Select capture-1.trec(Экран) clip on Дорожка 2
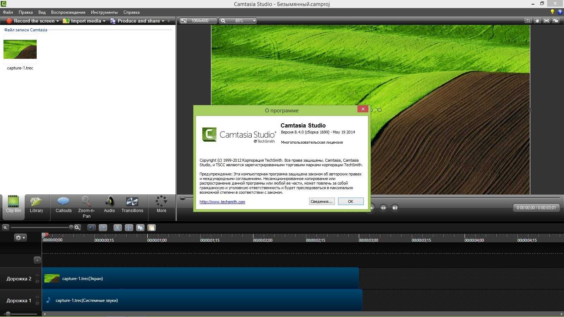Screen dimensions: 564x317 (200, 278)
